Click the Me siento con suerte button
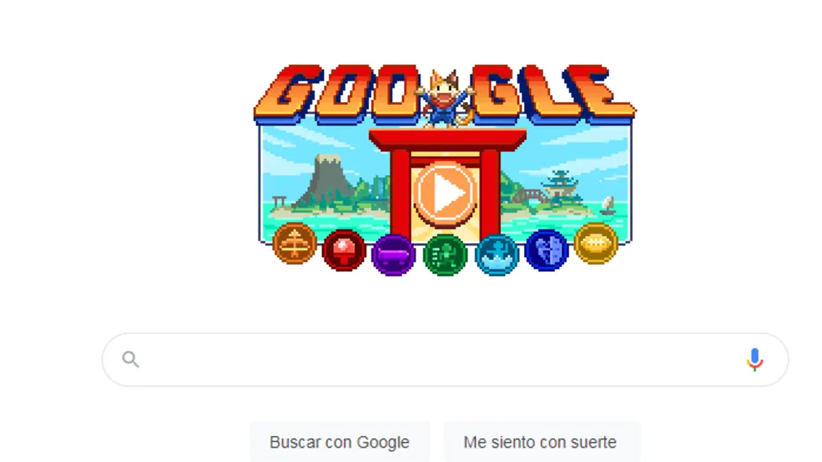Viewport: 822px width, 462px height. pos(540,442)
